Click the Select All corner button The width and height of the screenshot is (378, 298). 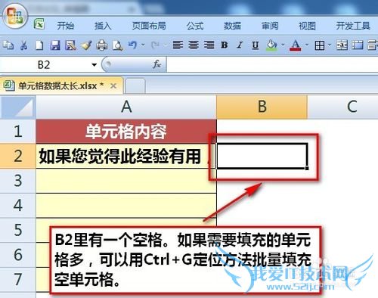(x=18, y=107)
